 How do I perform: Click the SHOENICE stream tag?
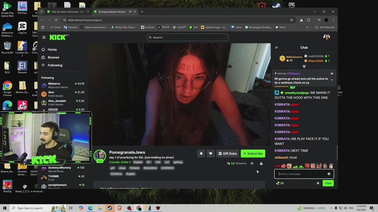(x=167, y=168)
